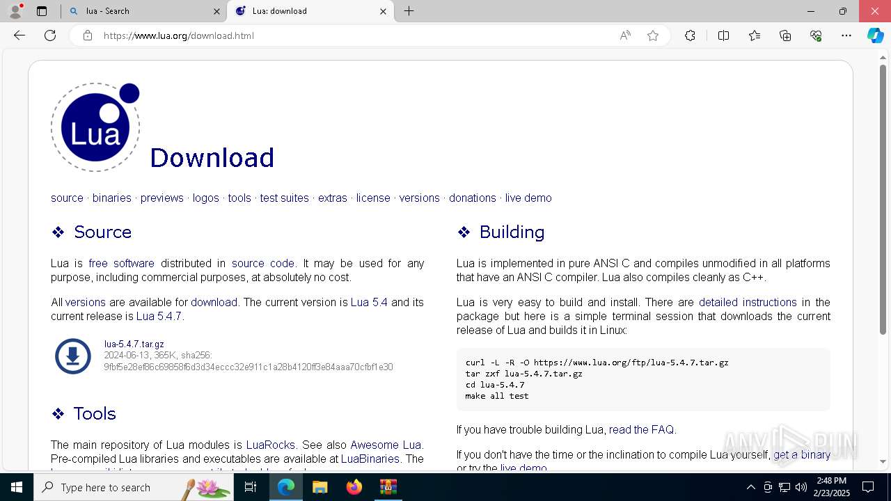This screenshot has height=501, width=891.
Task: Click the browser profile avatar icon
Action: pos(15,11)
